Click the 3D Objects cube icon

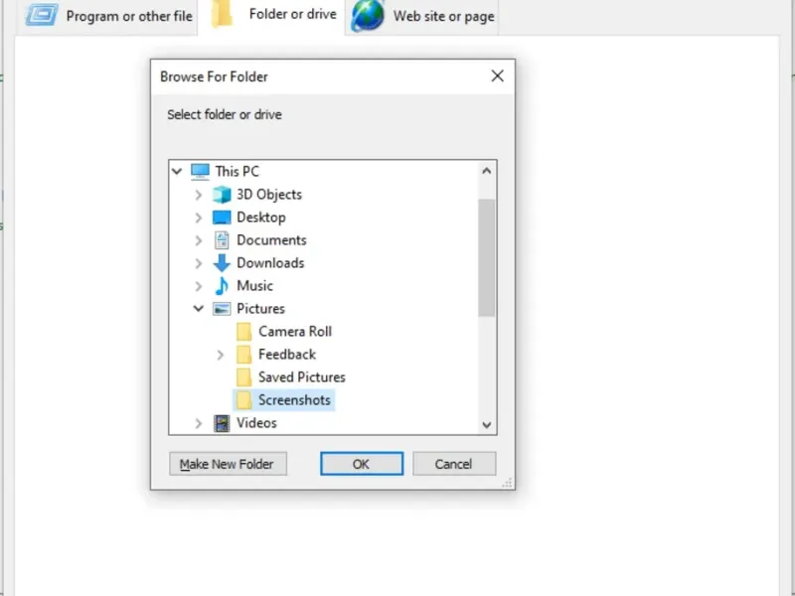[222, 195]
